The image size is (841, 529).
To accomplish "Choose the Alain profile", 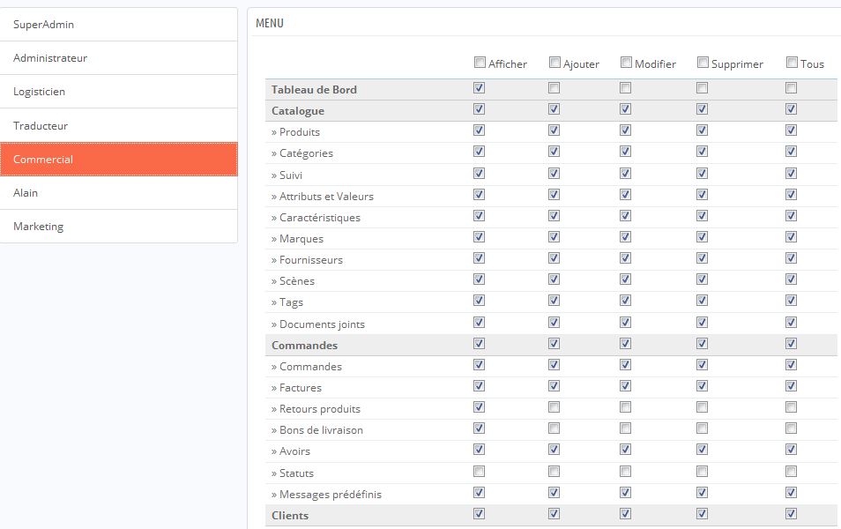I will (118, 192).
